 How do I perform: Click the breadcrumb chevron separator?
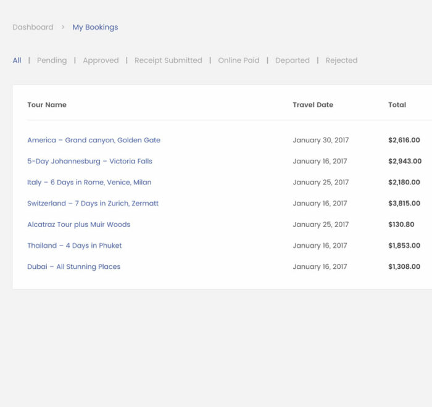coord(63,27)
